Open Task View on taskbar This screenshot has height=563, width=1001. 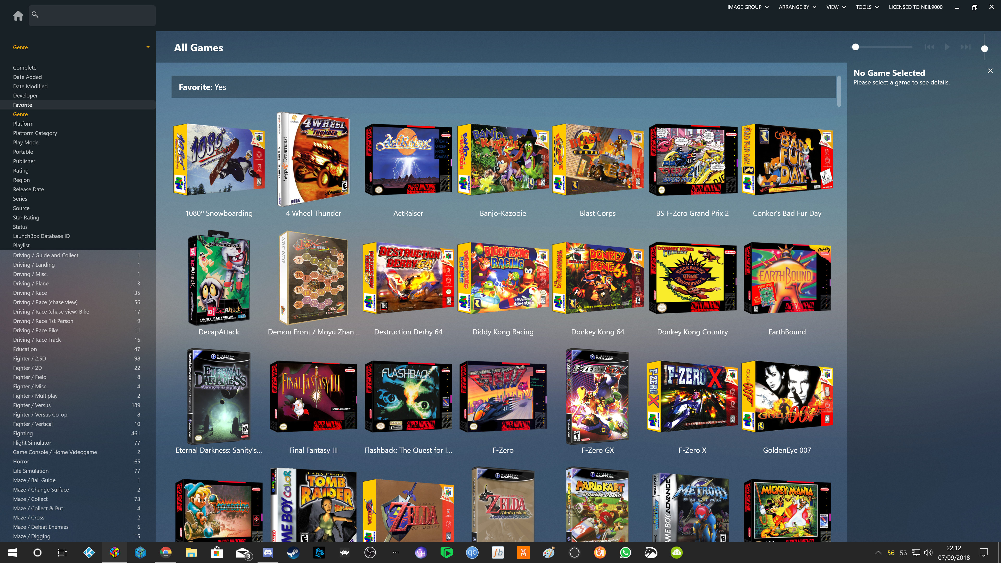[x=62, y=553]
